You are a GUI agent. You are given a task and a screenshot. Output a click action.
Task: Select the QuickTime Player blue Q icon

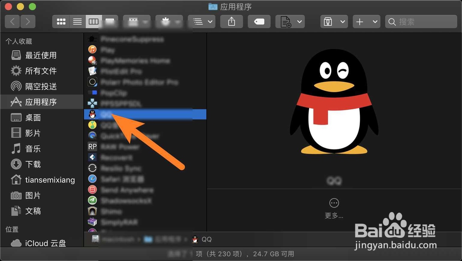pos(92,136)
